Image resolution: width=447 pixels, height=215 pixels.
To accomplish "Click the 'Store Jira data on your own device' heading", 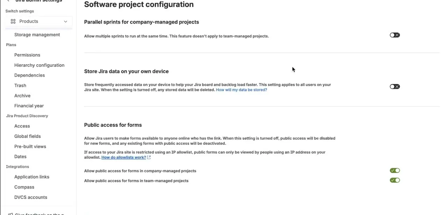I will click(126, 71).
